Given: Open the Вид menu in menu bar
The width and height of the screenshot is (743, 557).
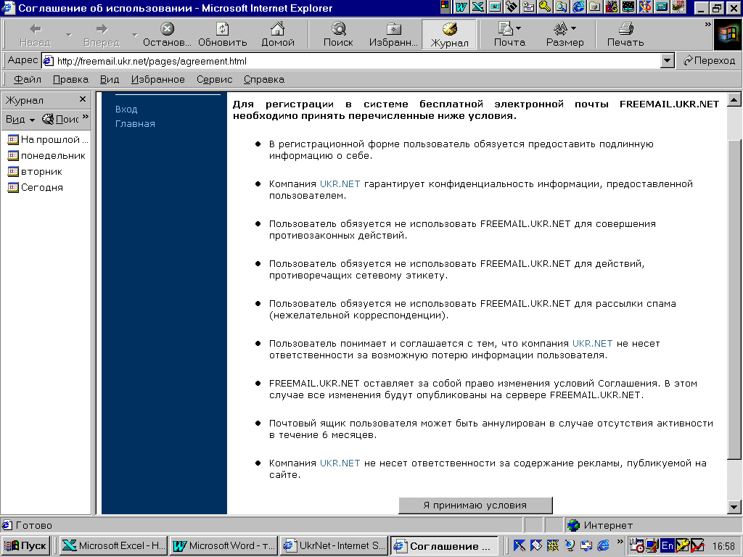Looking at the screenshot, I should pos(110,79).
